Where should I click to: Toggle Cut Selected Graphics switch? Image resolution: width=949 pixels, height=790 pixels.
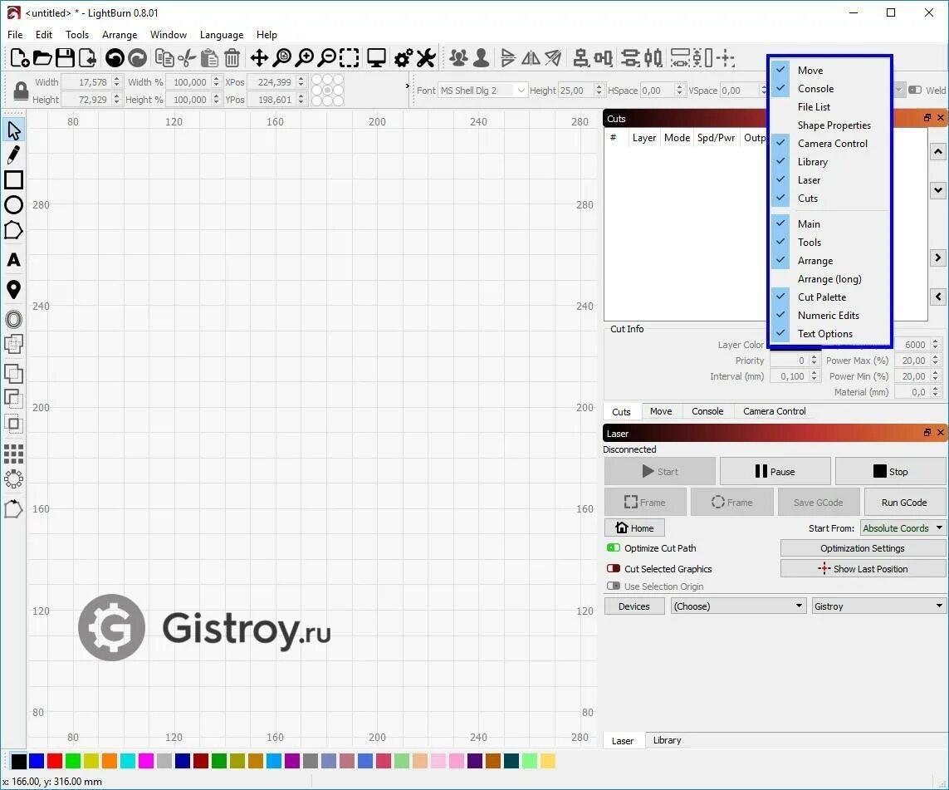(x=613, y=568)
